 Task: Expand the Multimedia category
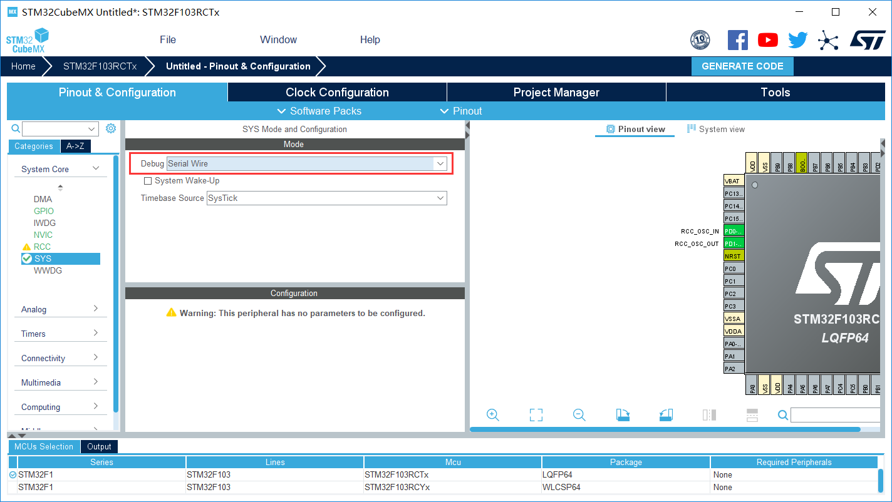(96, 382)
